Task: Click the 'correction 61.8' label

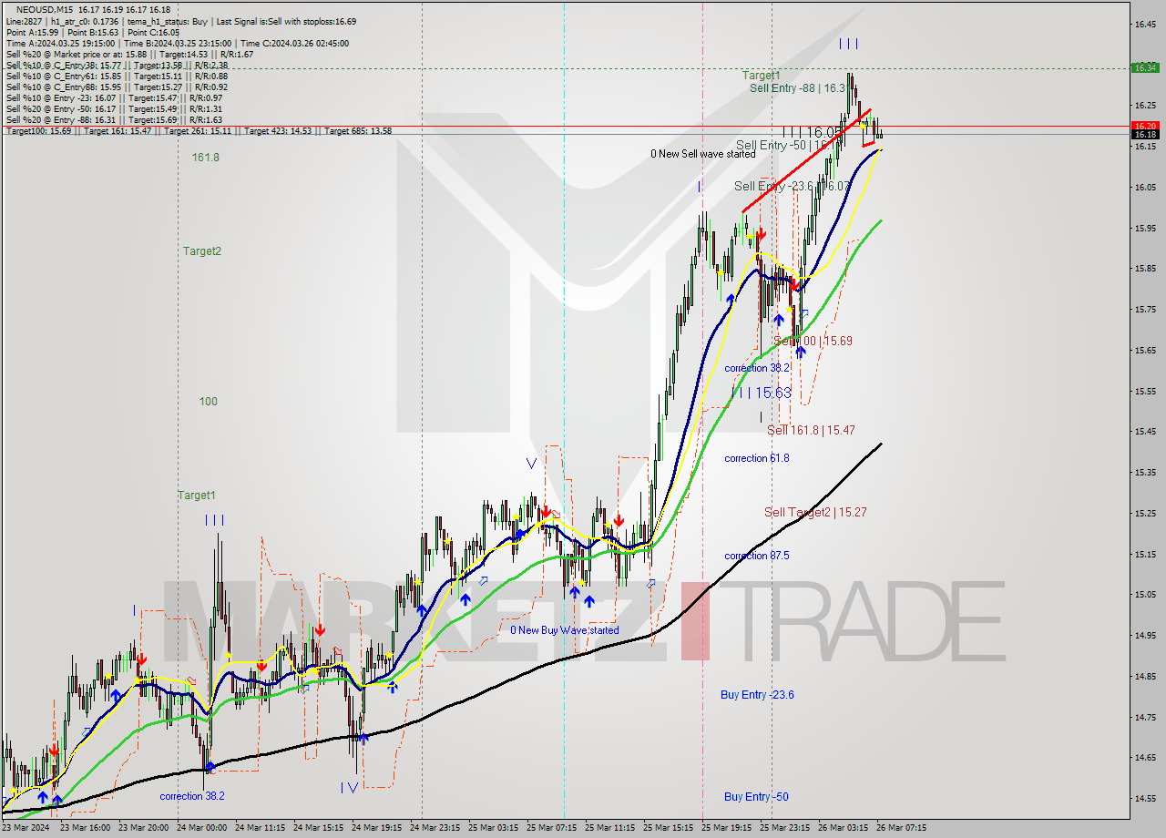Action: (757, 458)
